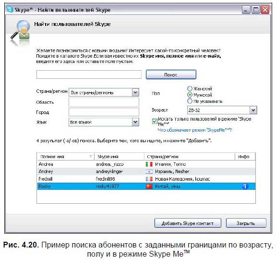This screenshot has width=276, height=260.
Task: Select the Andrey result row
Action: pos(146,172)
